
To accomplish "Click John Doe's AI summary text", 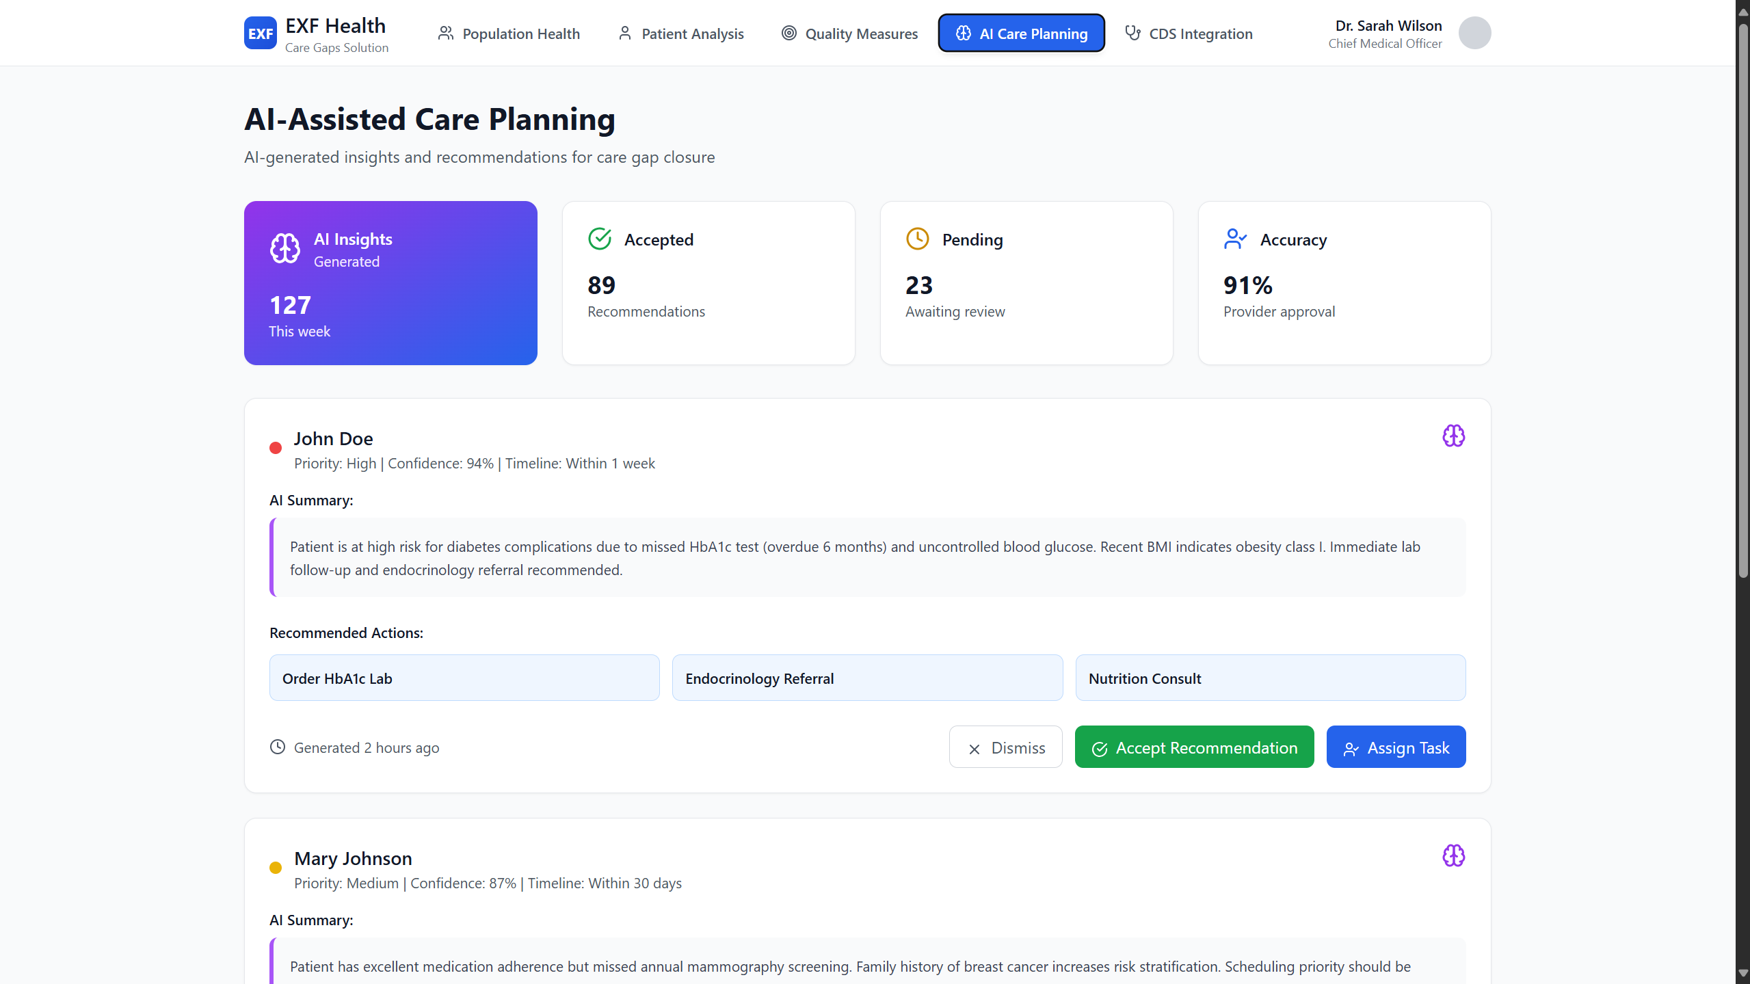I will [855, 558].
